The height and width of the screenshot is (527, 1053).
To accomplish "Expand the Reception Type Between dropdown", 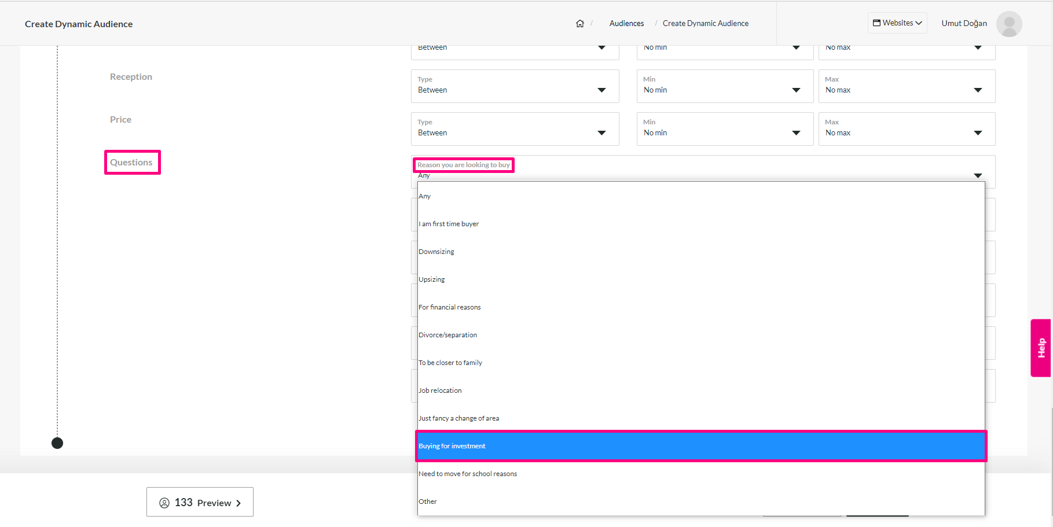I will click(515, 86).
